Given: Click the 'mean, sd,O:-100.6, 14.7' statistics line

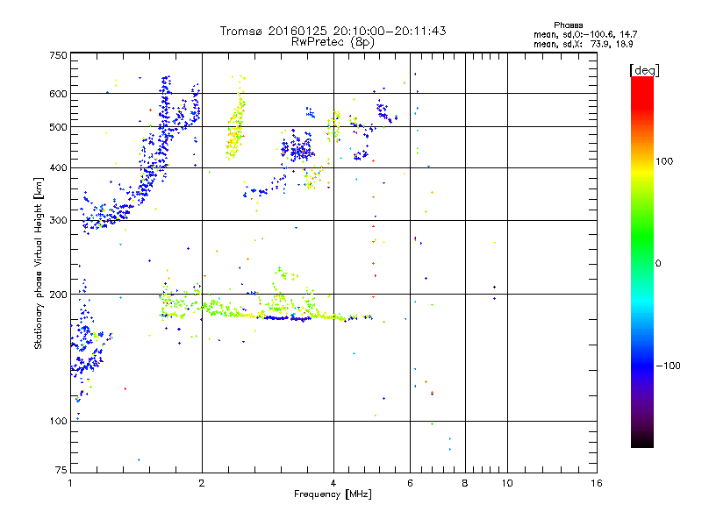Looking at the screenshot, I should pos(585,34).
